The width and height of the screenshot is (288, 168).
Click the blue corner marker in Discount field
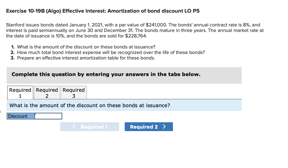coord(35,114)
